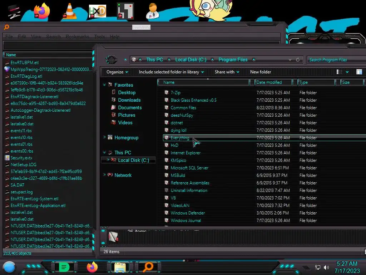The height and width of the screenshot is (275, 366).
Task: Open green notes app on taskbar
Action: [x=64, y=267]
